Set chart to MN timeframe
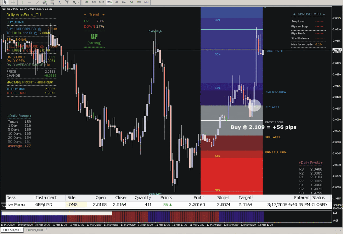This screenshot has height=234, width=343. tap(146, 2)
